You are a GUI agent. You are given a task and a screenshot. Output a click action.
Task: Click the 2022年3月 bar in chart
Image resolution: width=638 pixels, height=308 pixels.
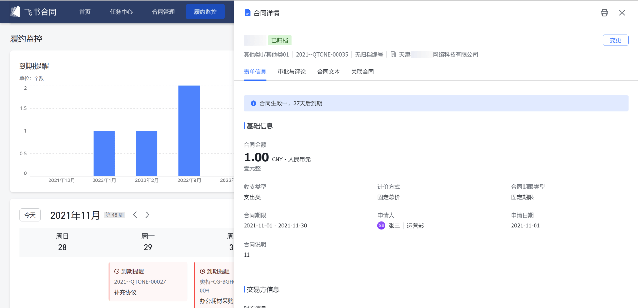coord(189,131)
